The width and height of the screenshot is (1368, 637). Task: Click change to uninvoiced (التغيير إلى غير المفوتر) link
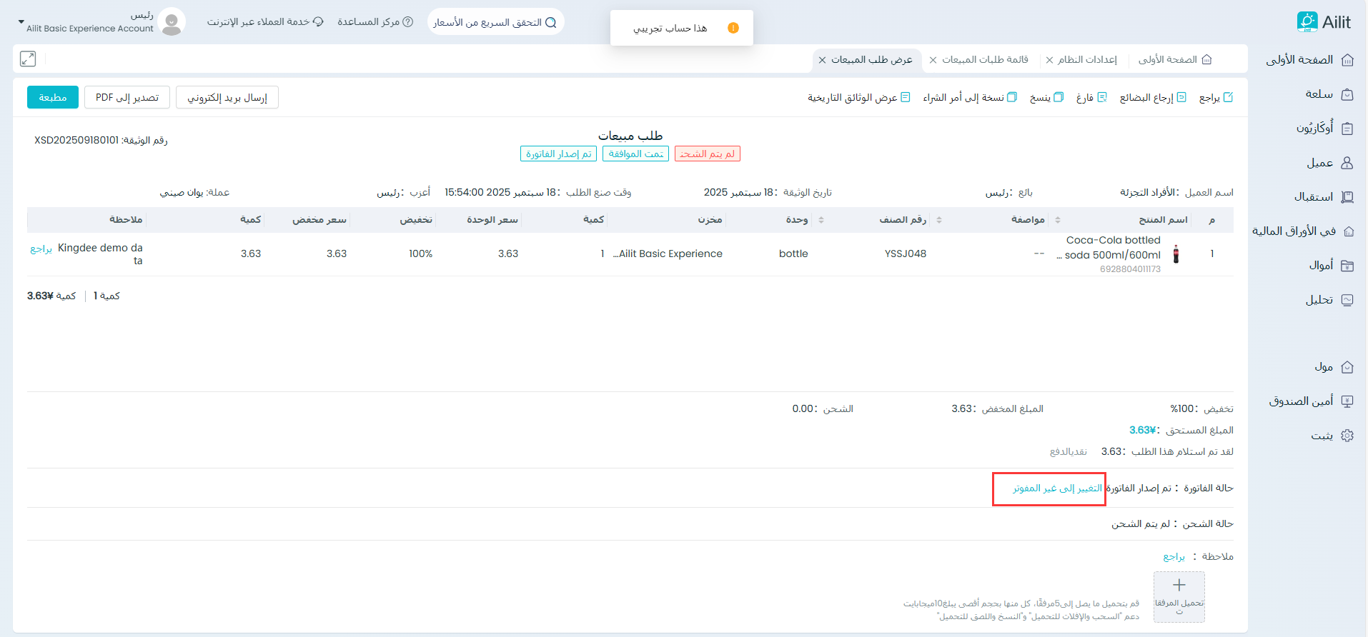point(1057,488)
